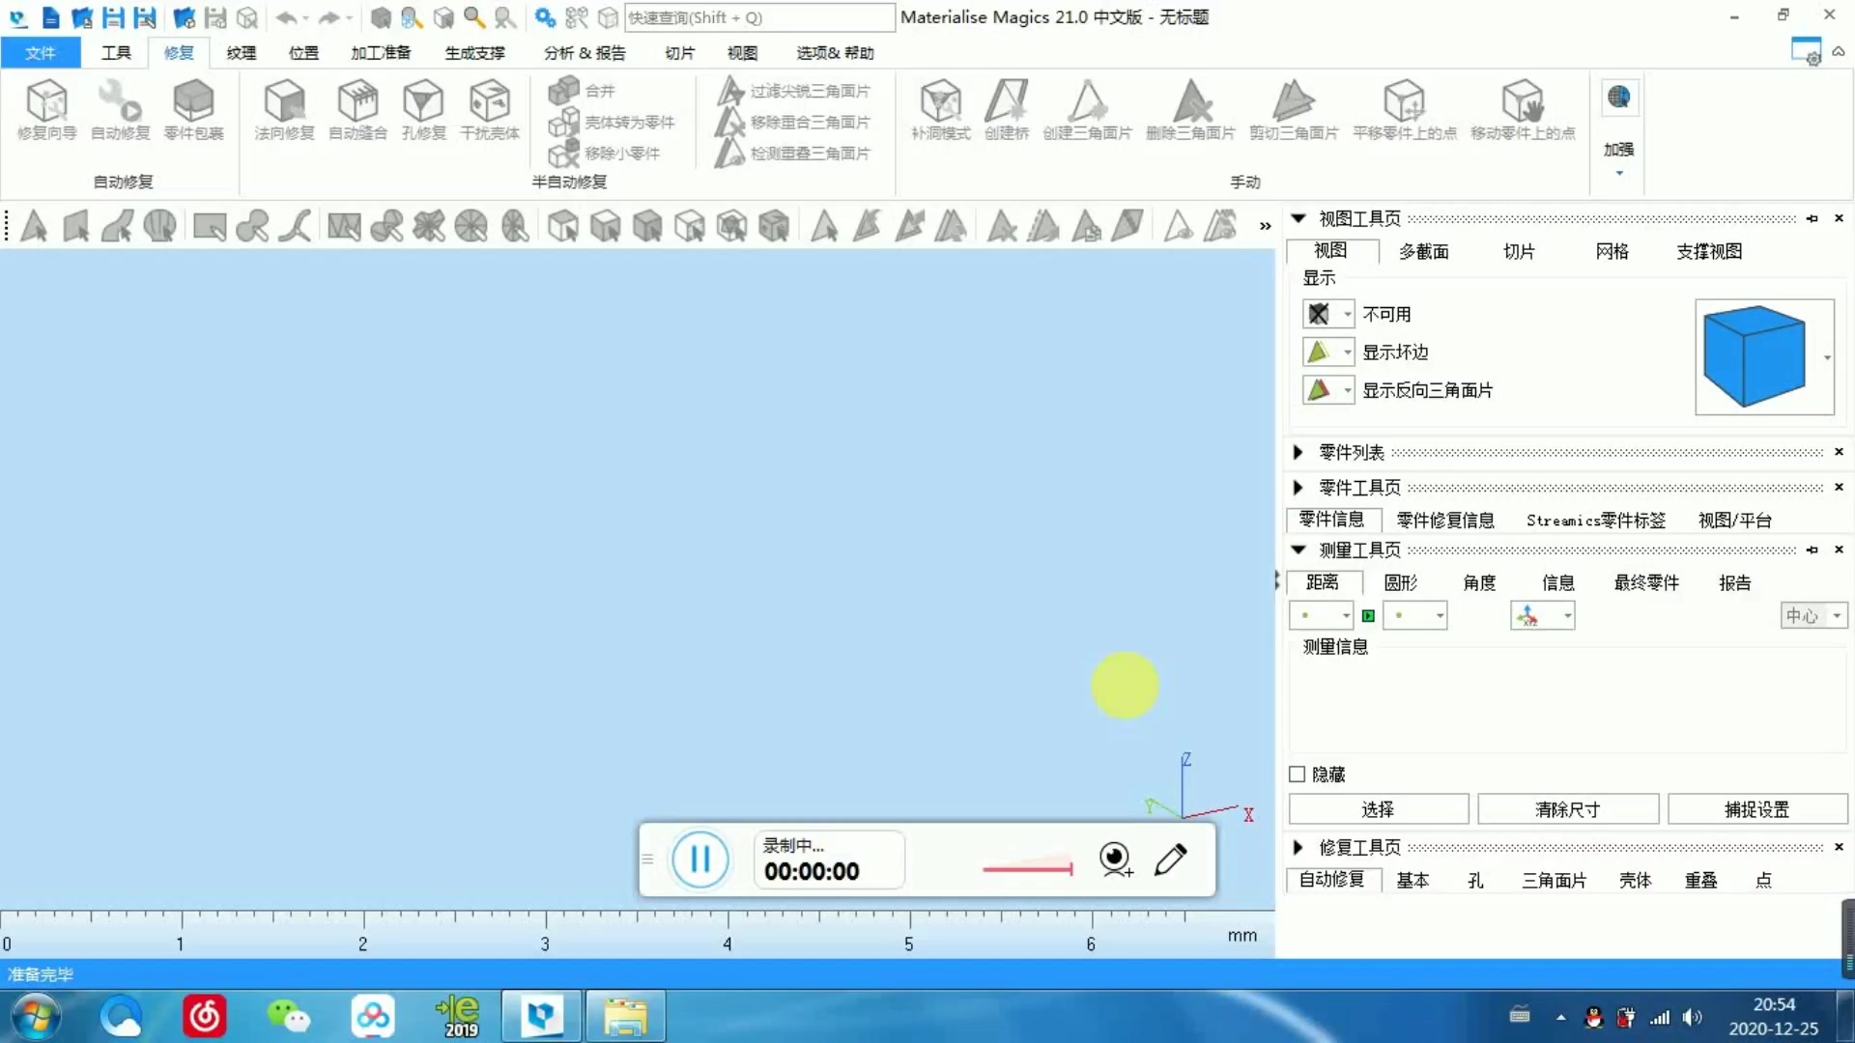This screenshot has width=1855, height=1043.
Task: Click 移除重合三角面片 tool
Action: pyautogui.click(x=792, y=123)
